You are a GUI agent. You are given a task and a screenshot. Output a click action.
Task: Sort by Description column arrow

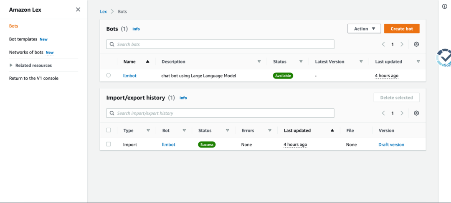pyautogui.click(x=259, y=61)
